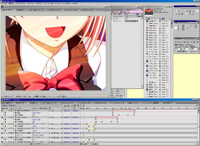Step forward one frame in Time Controls
The width and height of the screenshot is (200, 146).
[185, 42]
